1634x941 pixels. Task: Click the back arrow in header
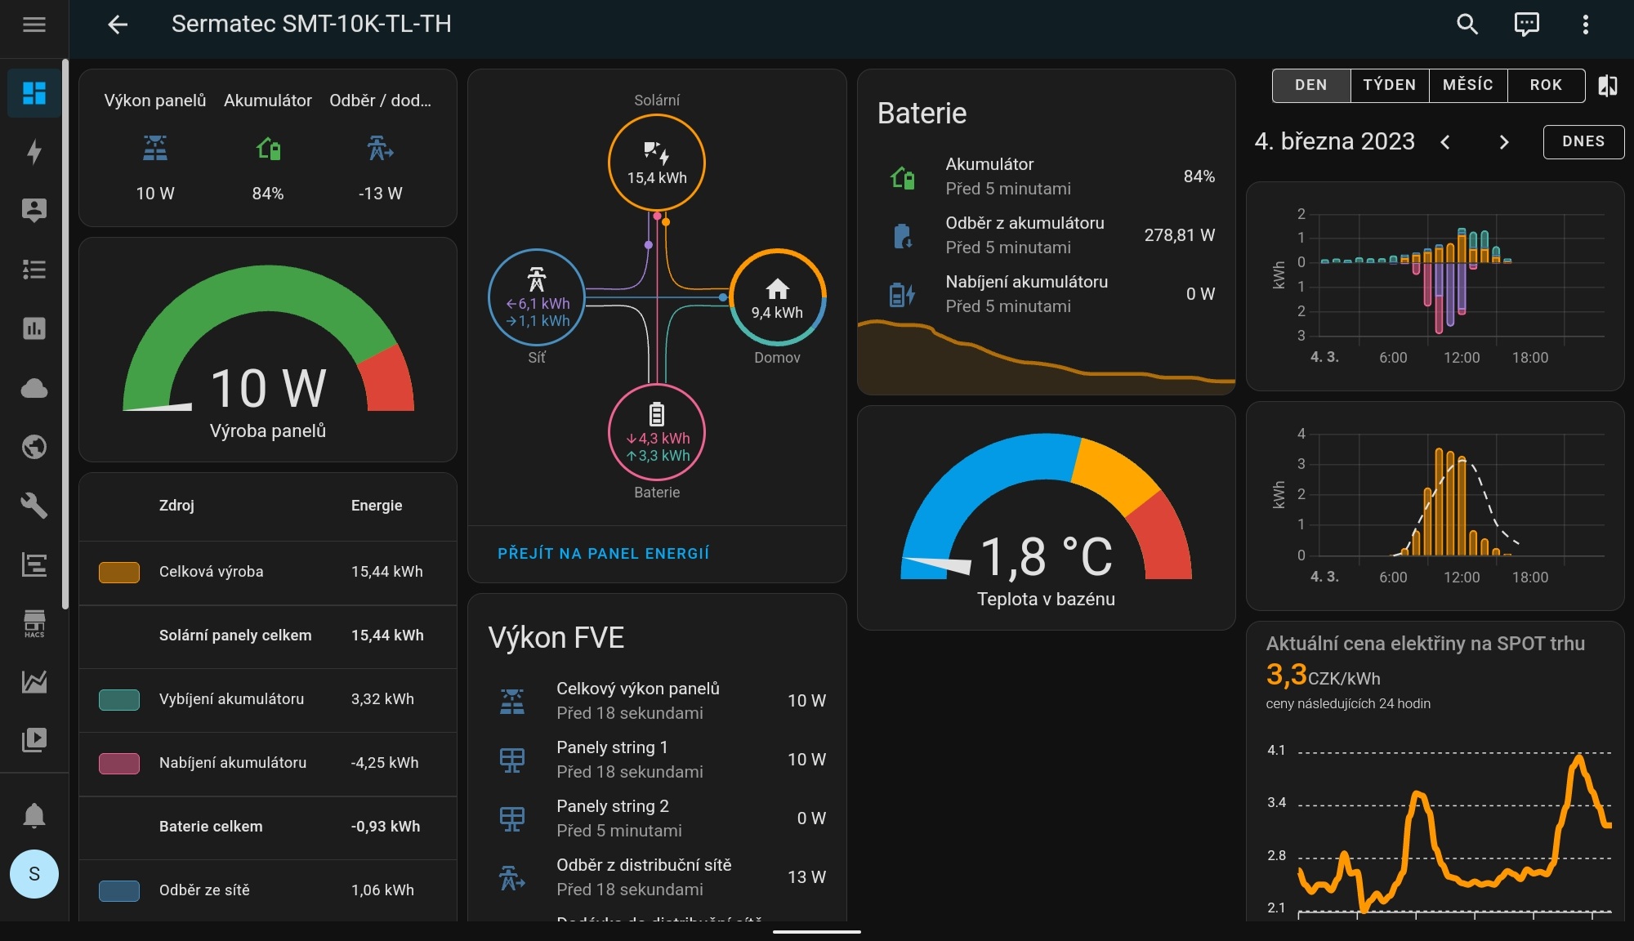coord(118,25)
